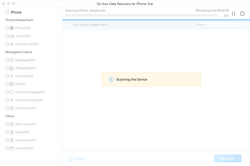Tick the Videos(0/0) checkbox

point(7,36)
